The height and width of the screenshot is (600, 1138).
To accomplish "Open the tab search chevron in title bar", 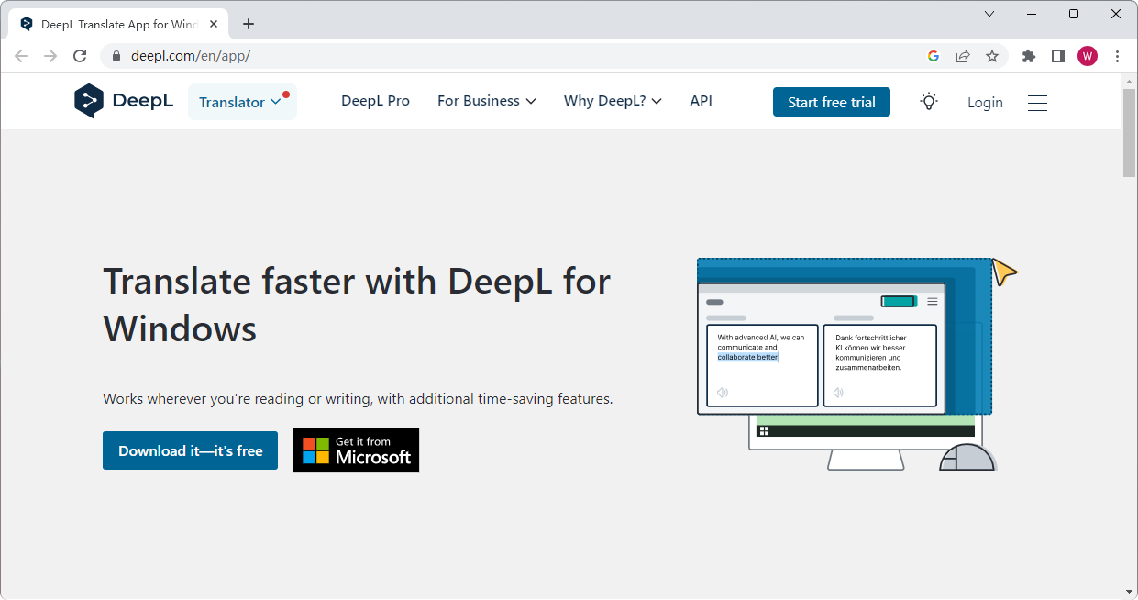I will [989, 14].
